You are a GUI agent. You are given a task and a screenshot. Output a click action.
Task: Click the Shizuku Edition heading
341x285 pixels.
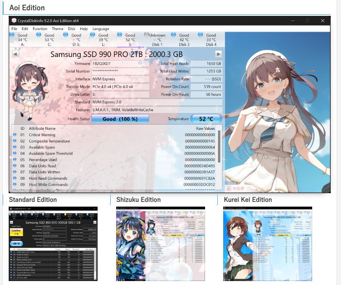[139, 199]
